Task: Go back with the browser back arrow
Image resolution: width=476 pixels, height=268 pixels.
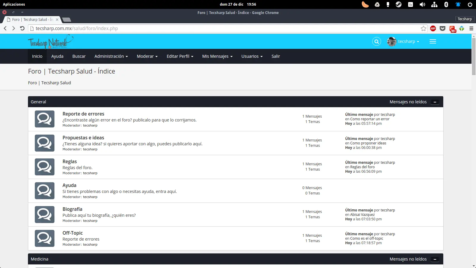Action: coord(5,28)
